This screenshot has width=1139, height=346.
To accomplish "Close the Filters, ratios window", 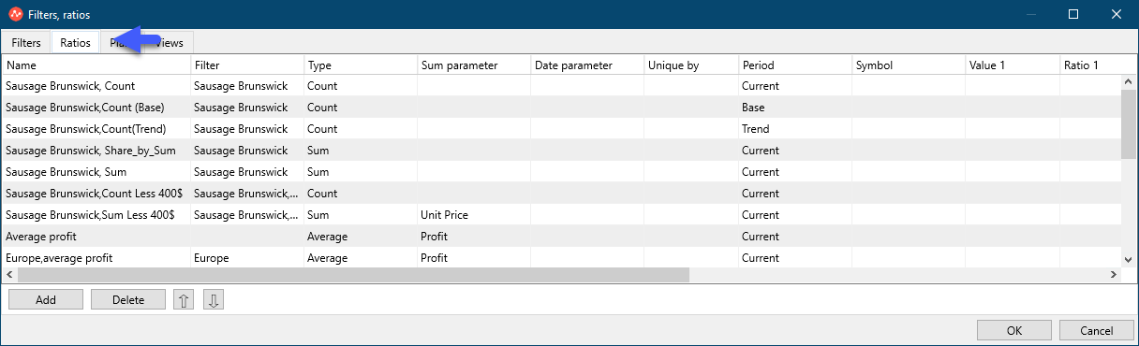I will (x=1117, y=14).
